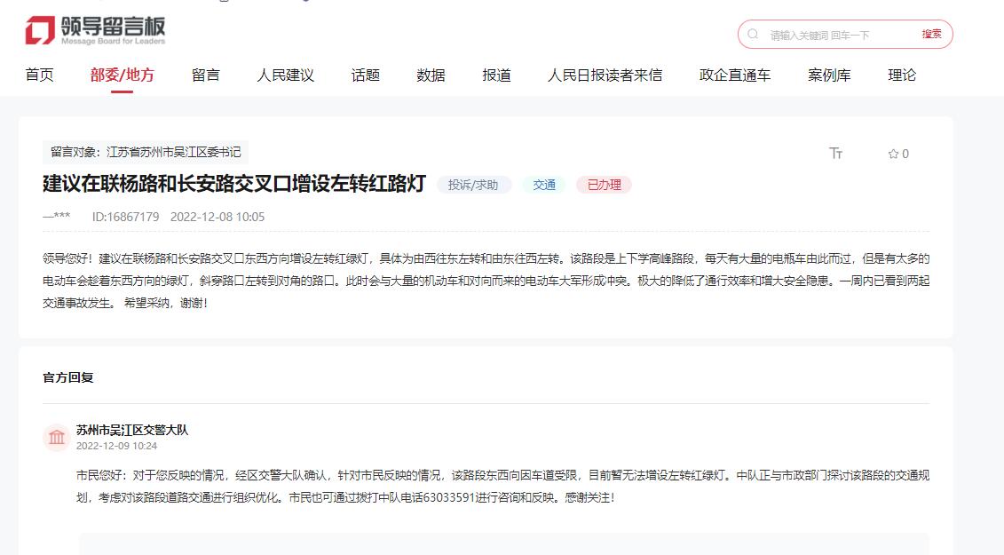
Task: Star this message as favorite
Action: click(x=894, y=154)
